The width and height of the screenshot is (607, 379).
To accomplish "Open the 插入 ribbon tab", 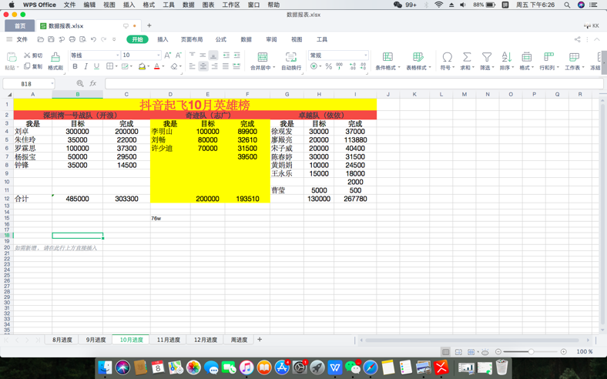I will 163,39.
